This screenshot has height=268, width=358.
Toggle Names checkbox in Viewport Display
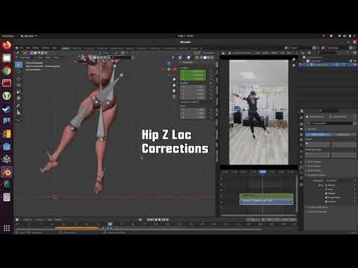tap(327, 185)
